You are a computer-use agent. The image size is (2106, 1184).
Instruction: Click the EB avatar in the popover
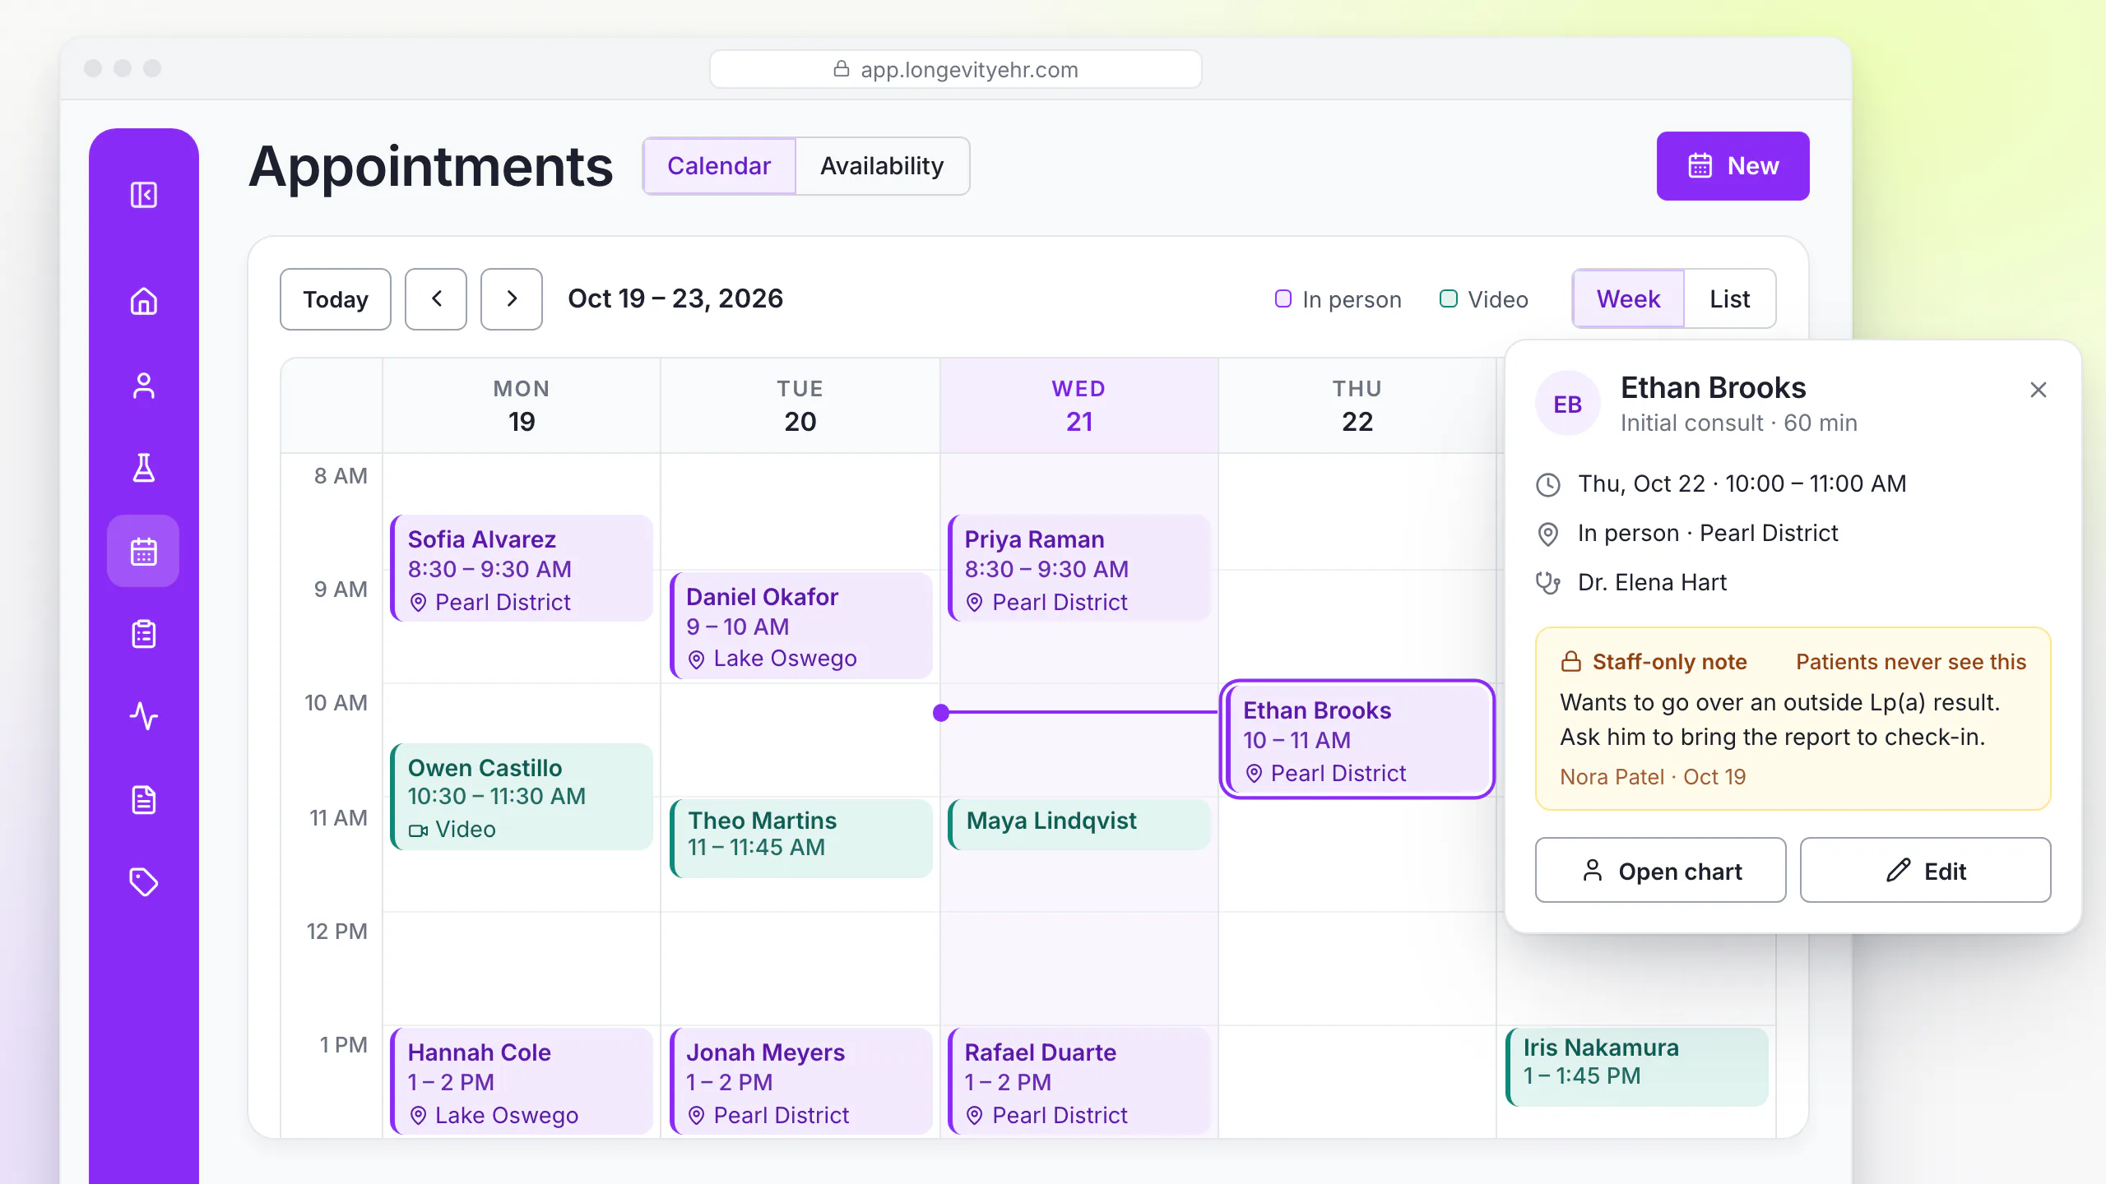pyautogui.click(x=1568, y=404)
